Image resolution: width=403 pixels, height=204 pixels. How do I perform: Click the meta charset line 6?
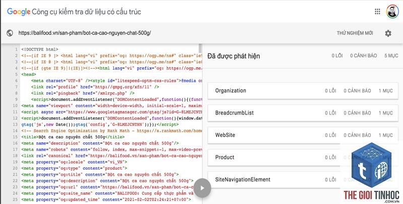(x=117, y=81)
